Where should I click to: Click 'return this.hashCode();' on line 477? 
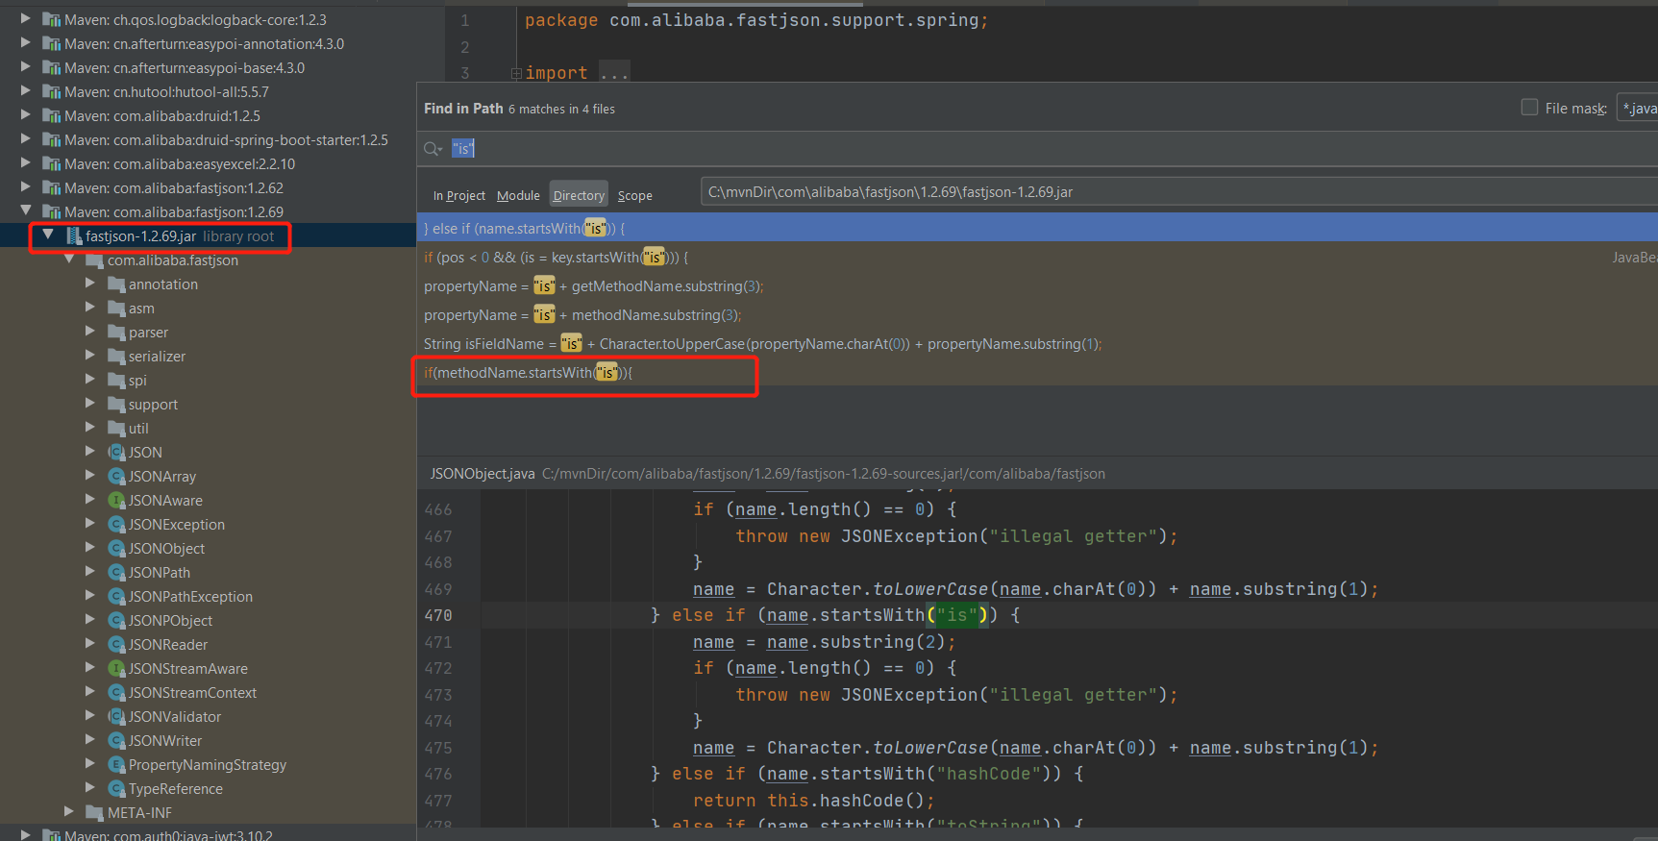814,801
